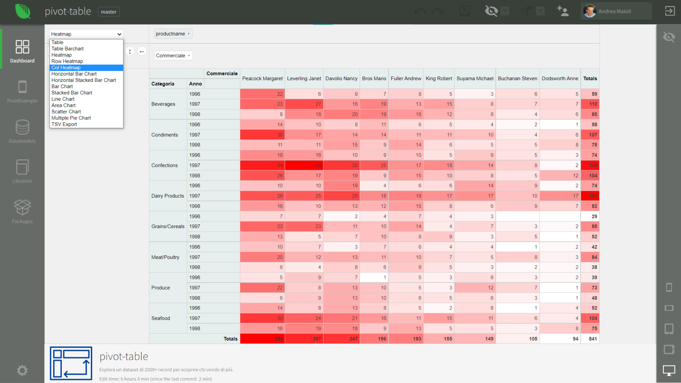Choose Stacked Bar Chart option

86,93
